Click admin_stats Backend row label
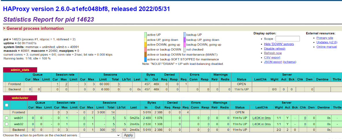The height and width of the screenshot is (139, 342). pyautogui.click(x=15, y=89)
